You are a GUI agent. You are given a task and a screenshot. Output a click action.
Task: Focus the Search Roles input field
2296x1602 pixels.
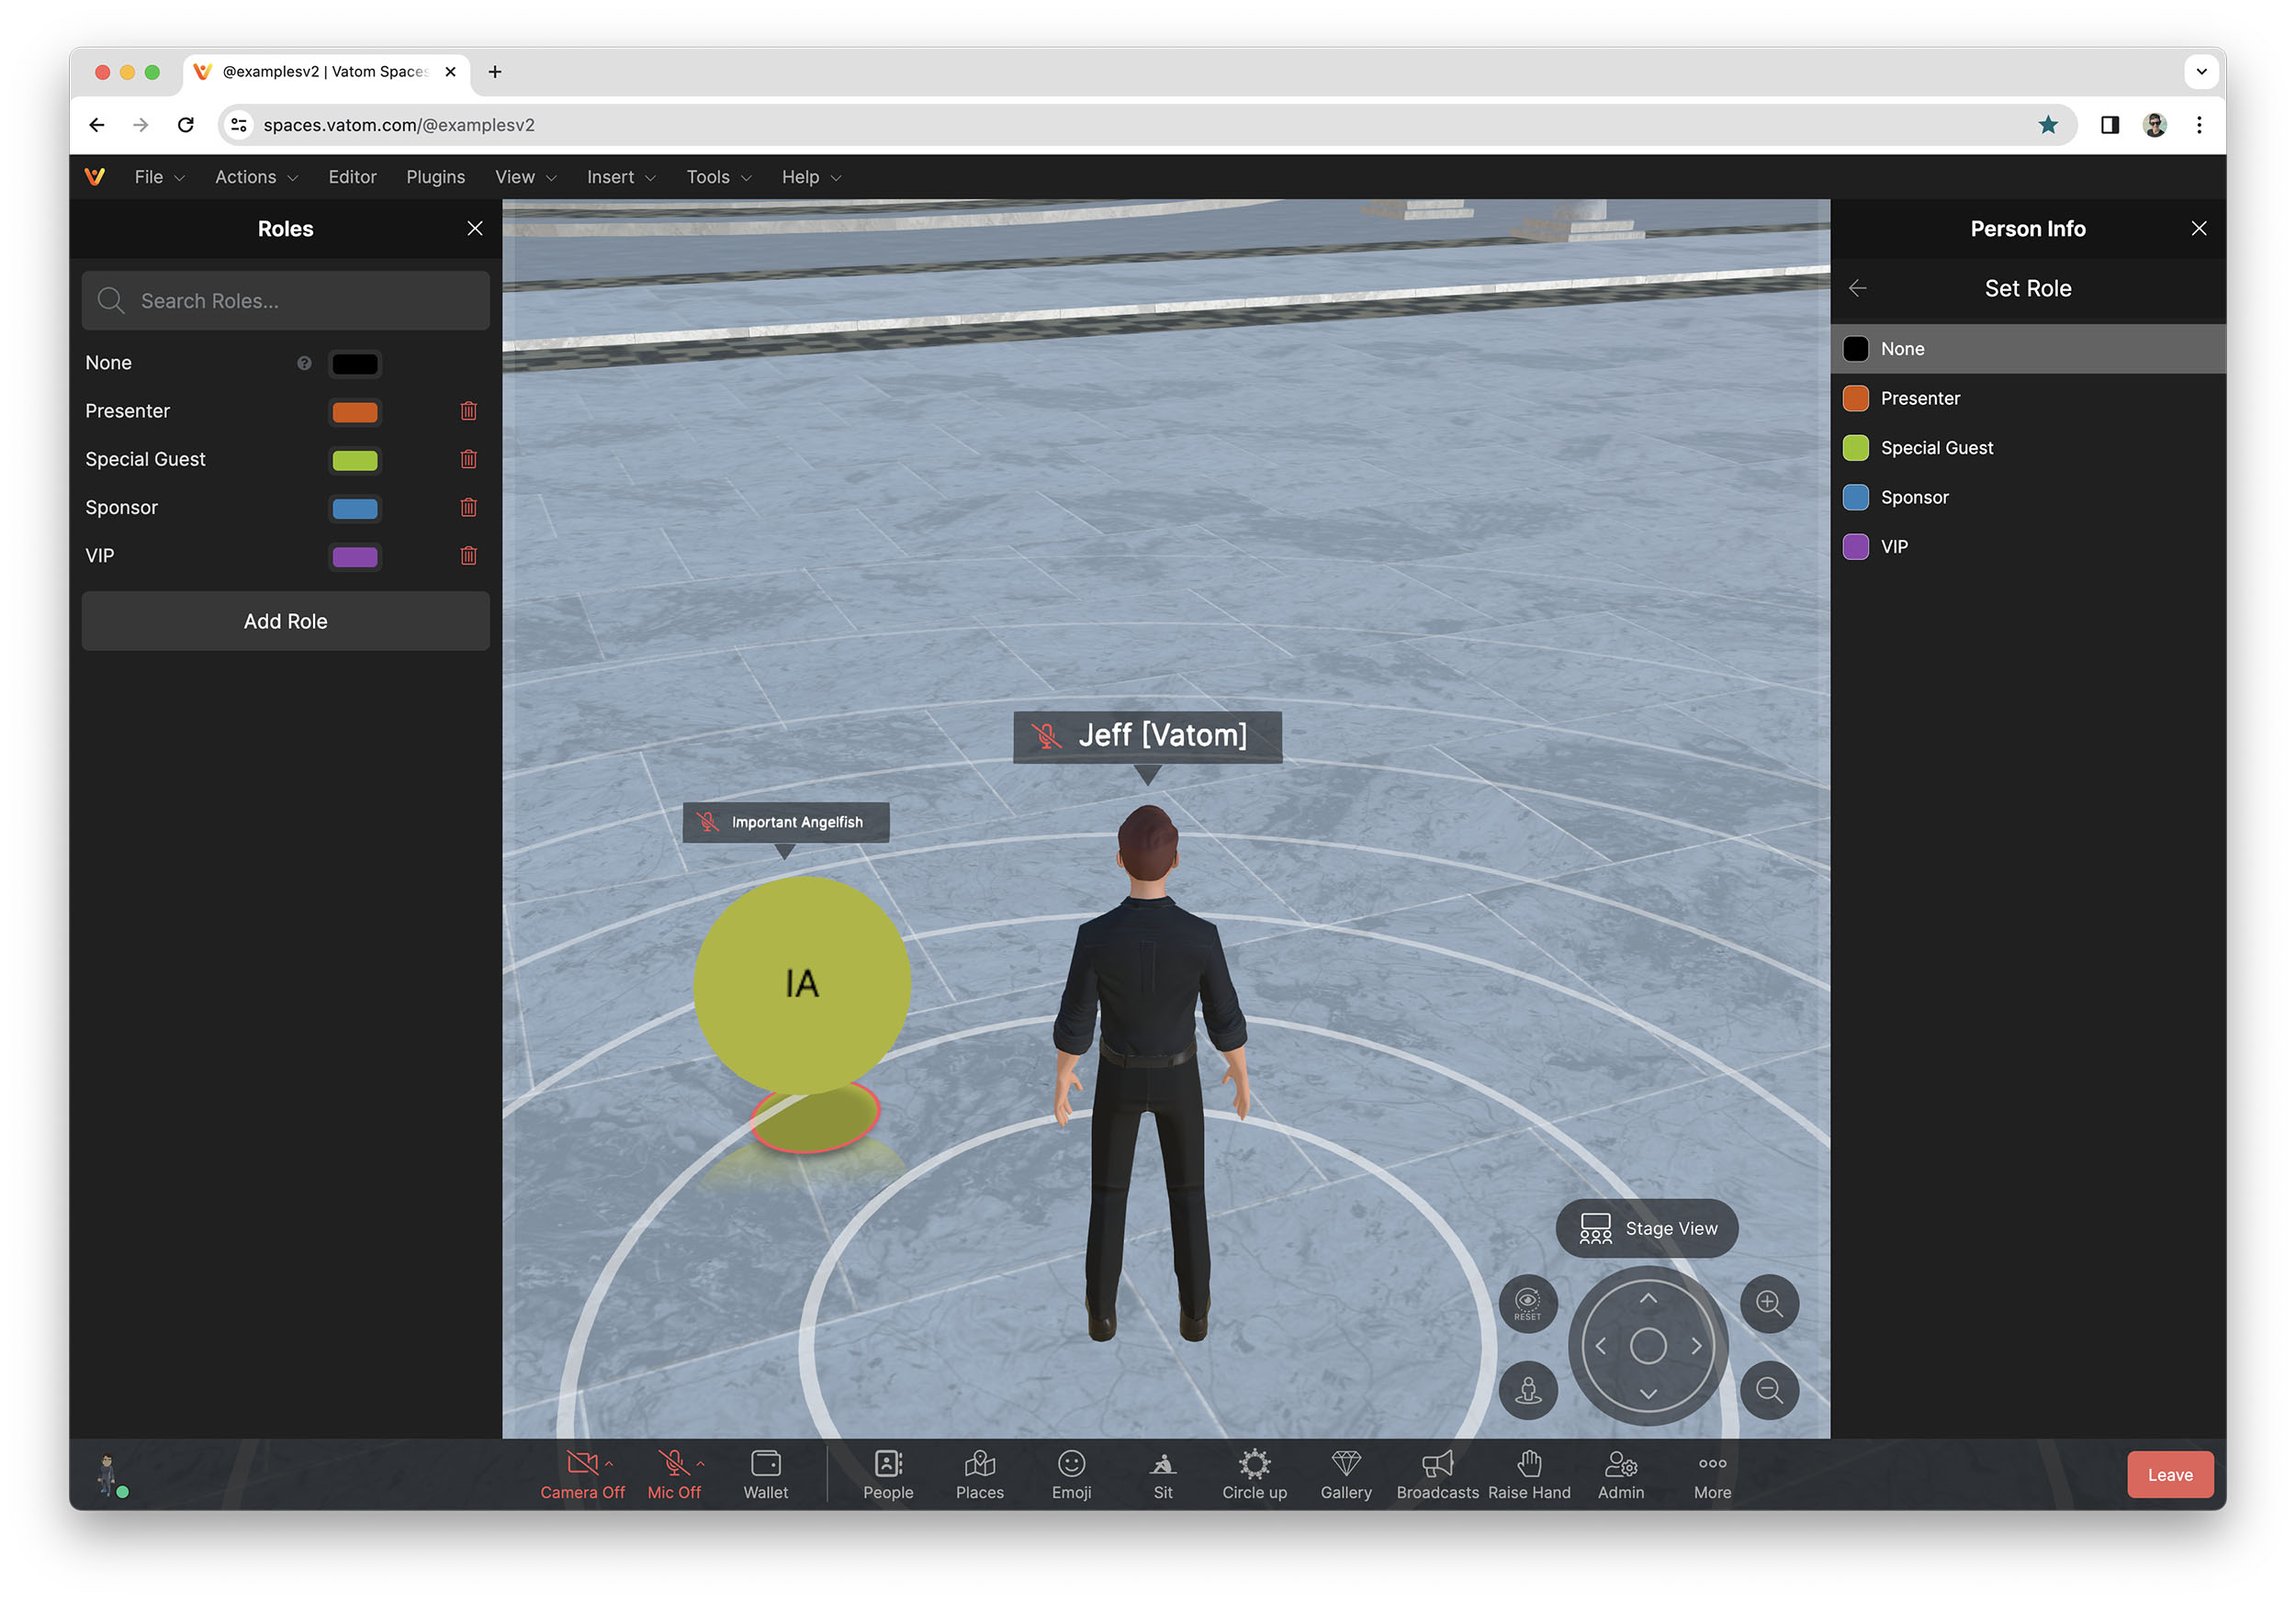[x=285, y=301]
